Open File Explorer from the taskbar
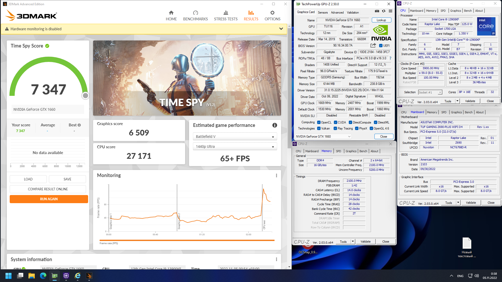 (32, 276)
